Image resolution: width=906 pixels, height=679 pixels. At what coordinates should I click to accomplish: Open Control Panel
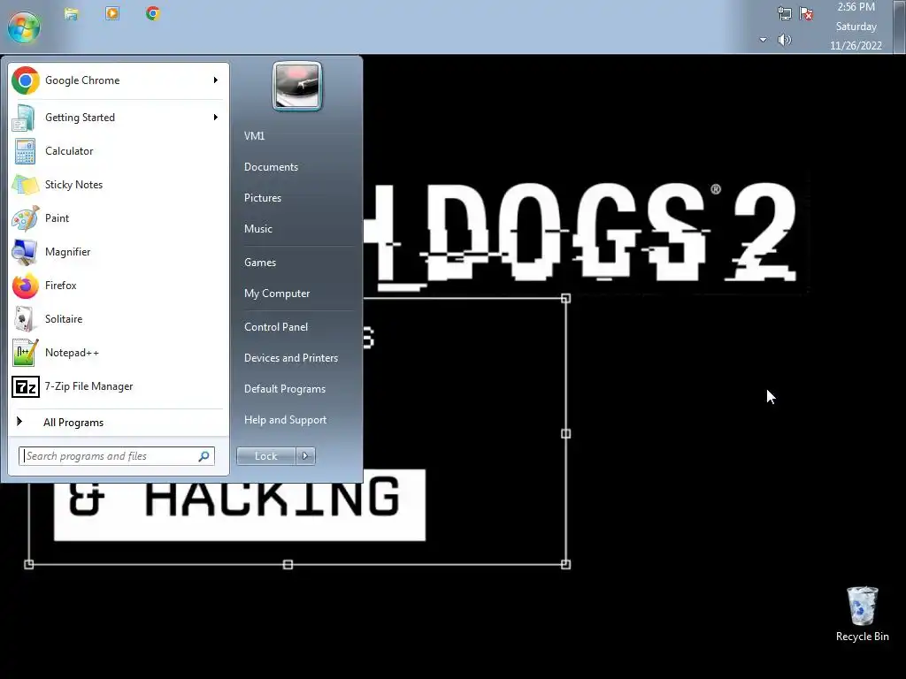[x=276, y=327]
